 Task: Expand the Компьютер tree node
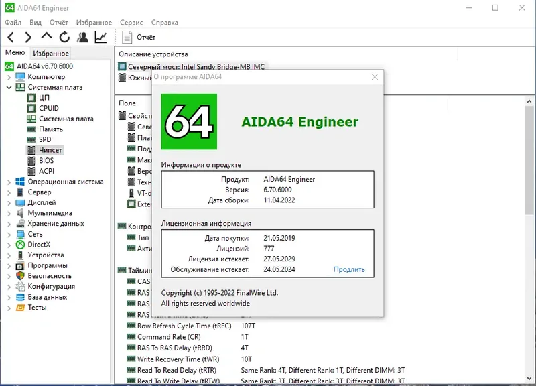pyautogui.click(x=9, y=76)
